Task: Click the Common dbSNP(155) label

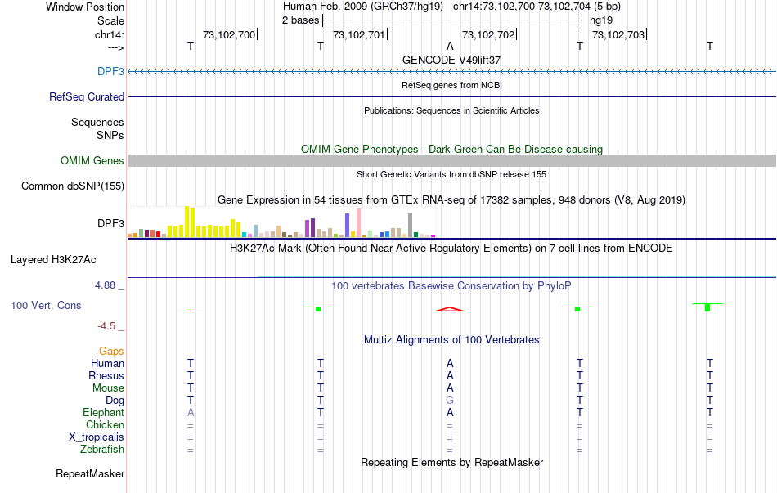Action: pos(72,186)
